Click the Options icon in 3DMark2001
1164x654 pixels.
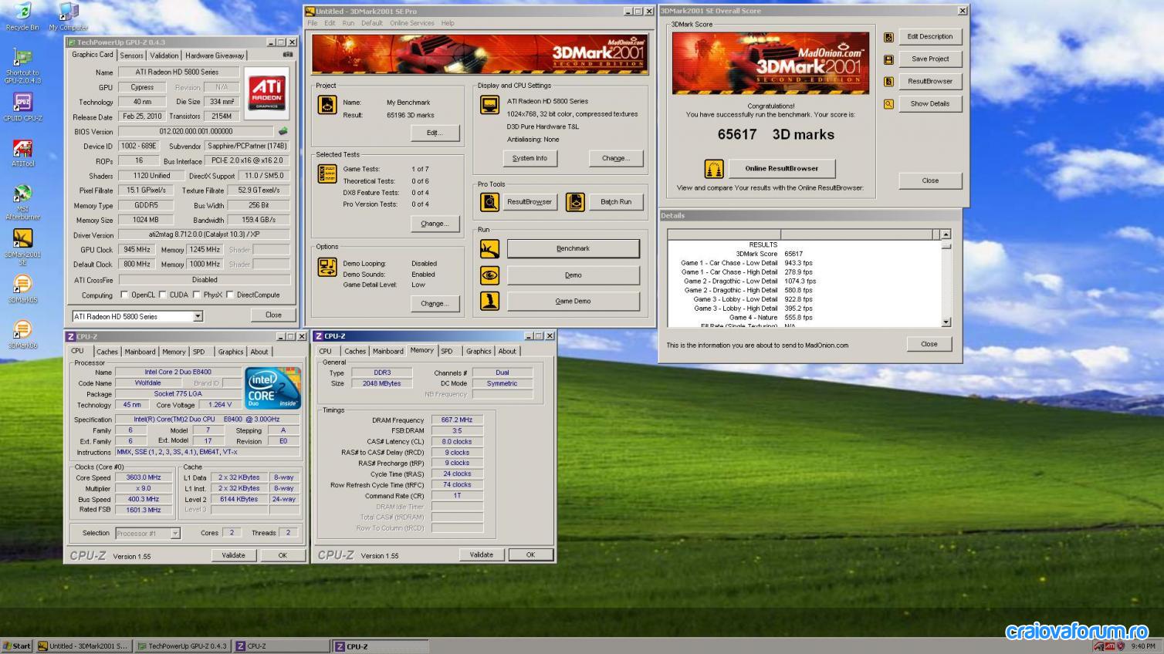coord(327,267)
